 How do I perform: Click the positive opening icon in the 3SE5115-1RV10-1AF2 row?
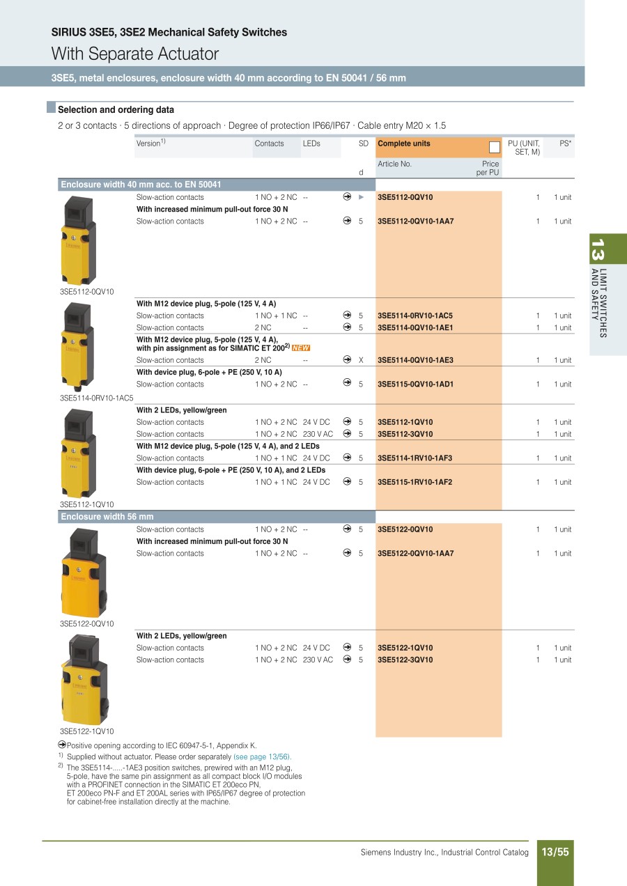pyautogui.click(x=347, y=482)
